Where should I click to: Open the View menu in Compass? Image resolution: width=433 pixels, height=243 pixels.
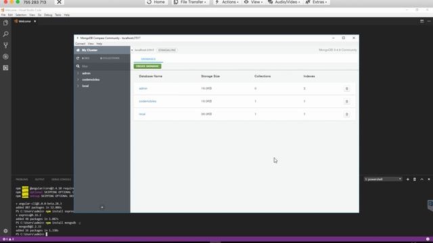pos(91,44)
